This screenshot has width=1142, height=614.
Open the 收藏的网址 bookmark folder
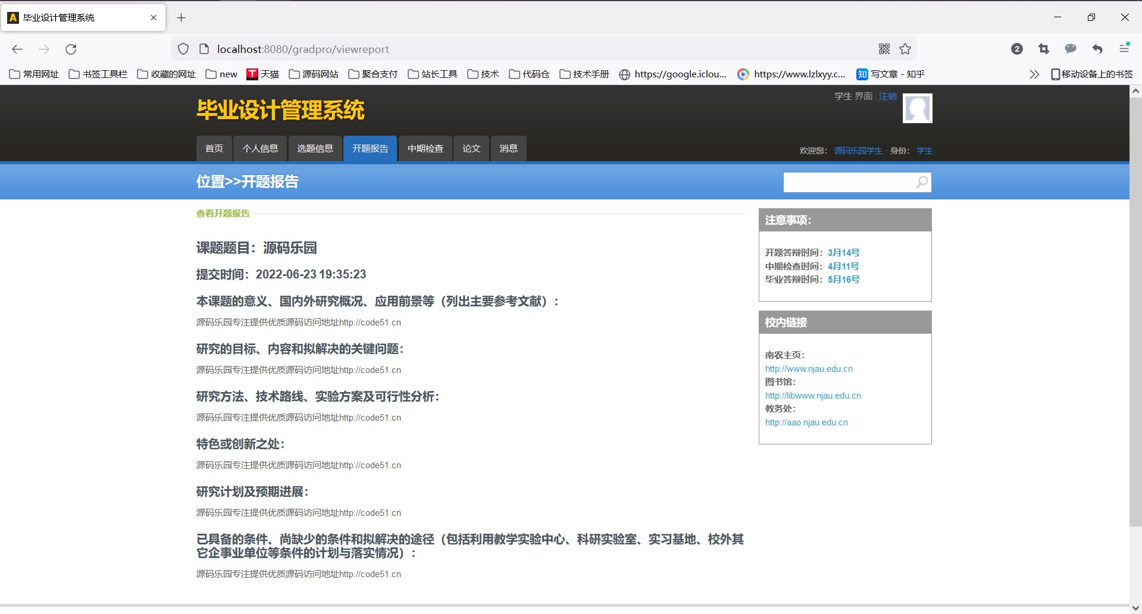coord(167,74)
